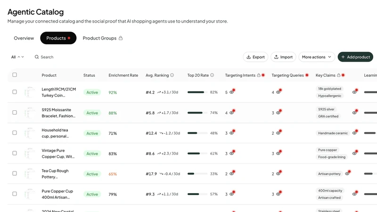The height and width of the screenshot is (212, 377).
Task: Click the 48% Top 20 Rate progress bar
Action: 197,133
